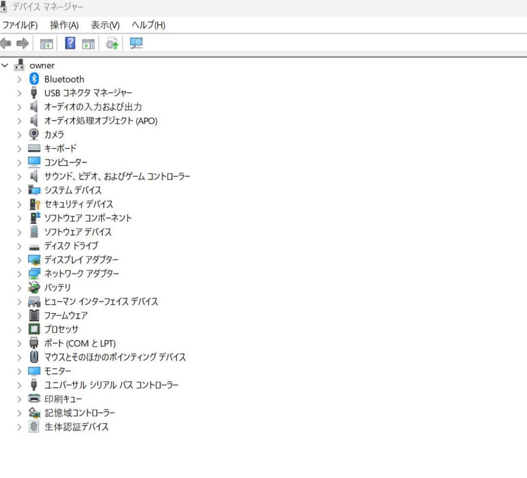Screen dimensions: 527x478
Task: Toggle the console tree pane toolbar icon
Action: (x=46, y=43)
